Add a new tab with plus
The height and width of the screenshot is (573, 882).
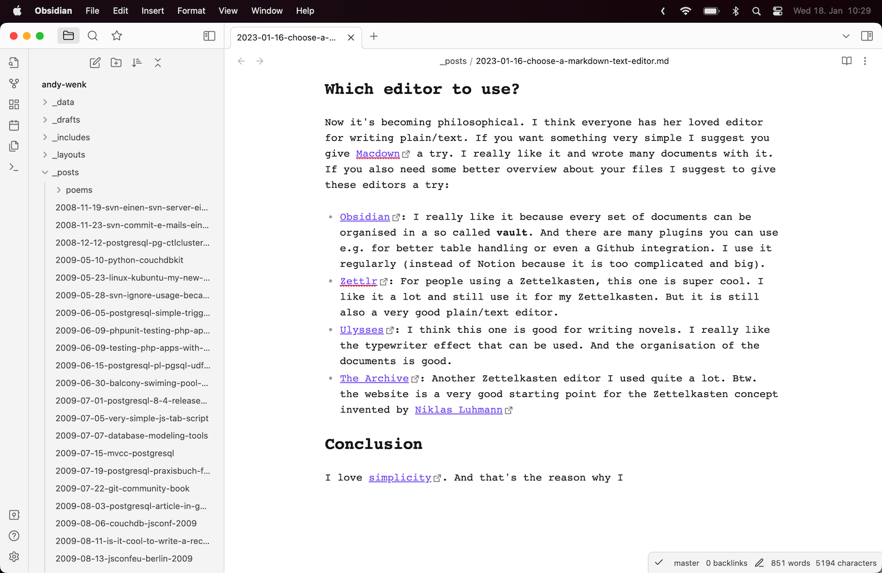pos(374,37)
